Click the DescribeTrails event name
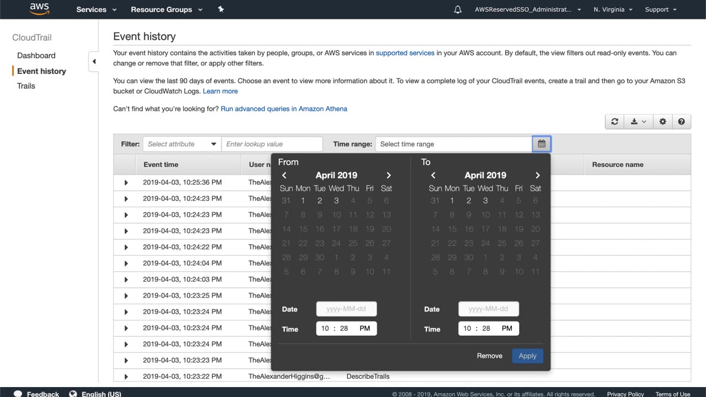Viewport: 706px width, 397px height. point(368,377)
